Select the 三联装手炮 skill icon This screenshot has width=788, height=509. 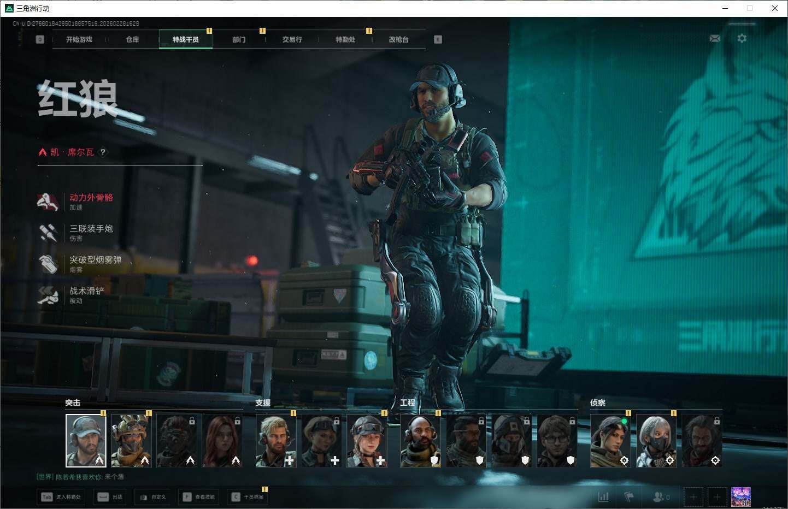[48, 233]
